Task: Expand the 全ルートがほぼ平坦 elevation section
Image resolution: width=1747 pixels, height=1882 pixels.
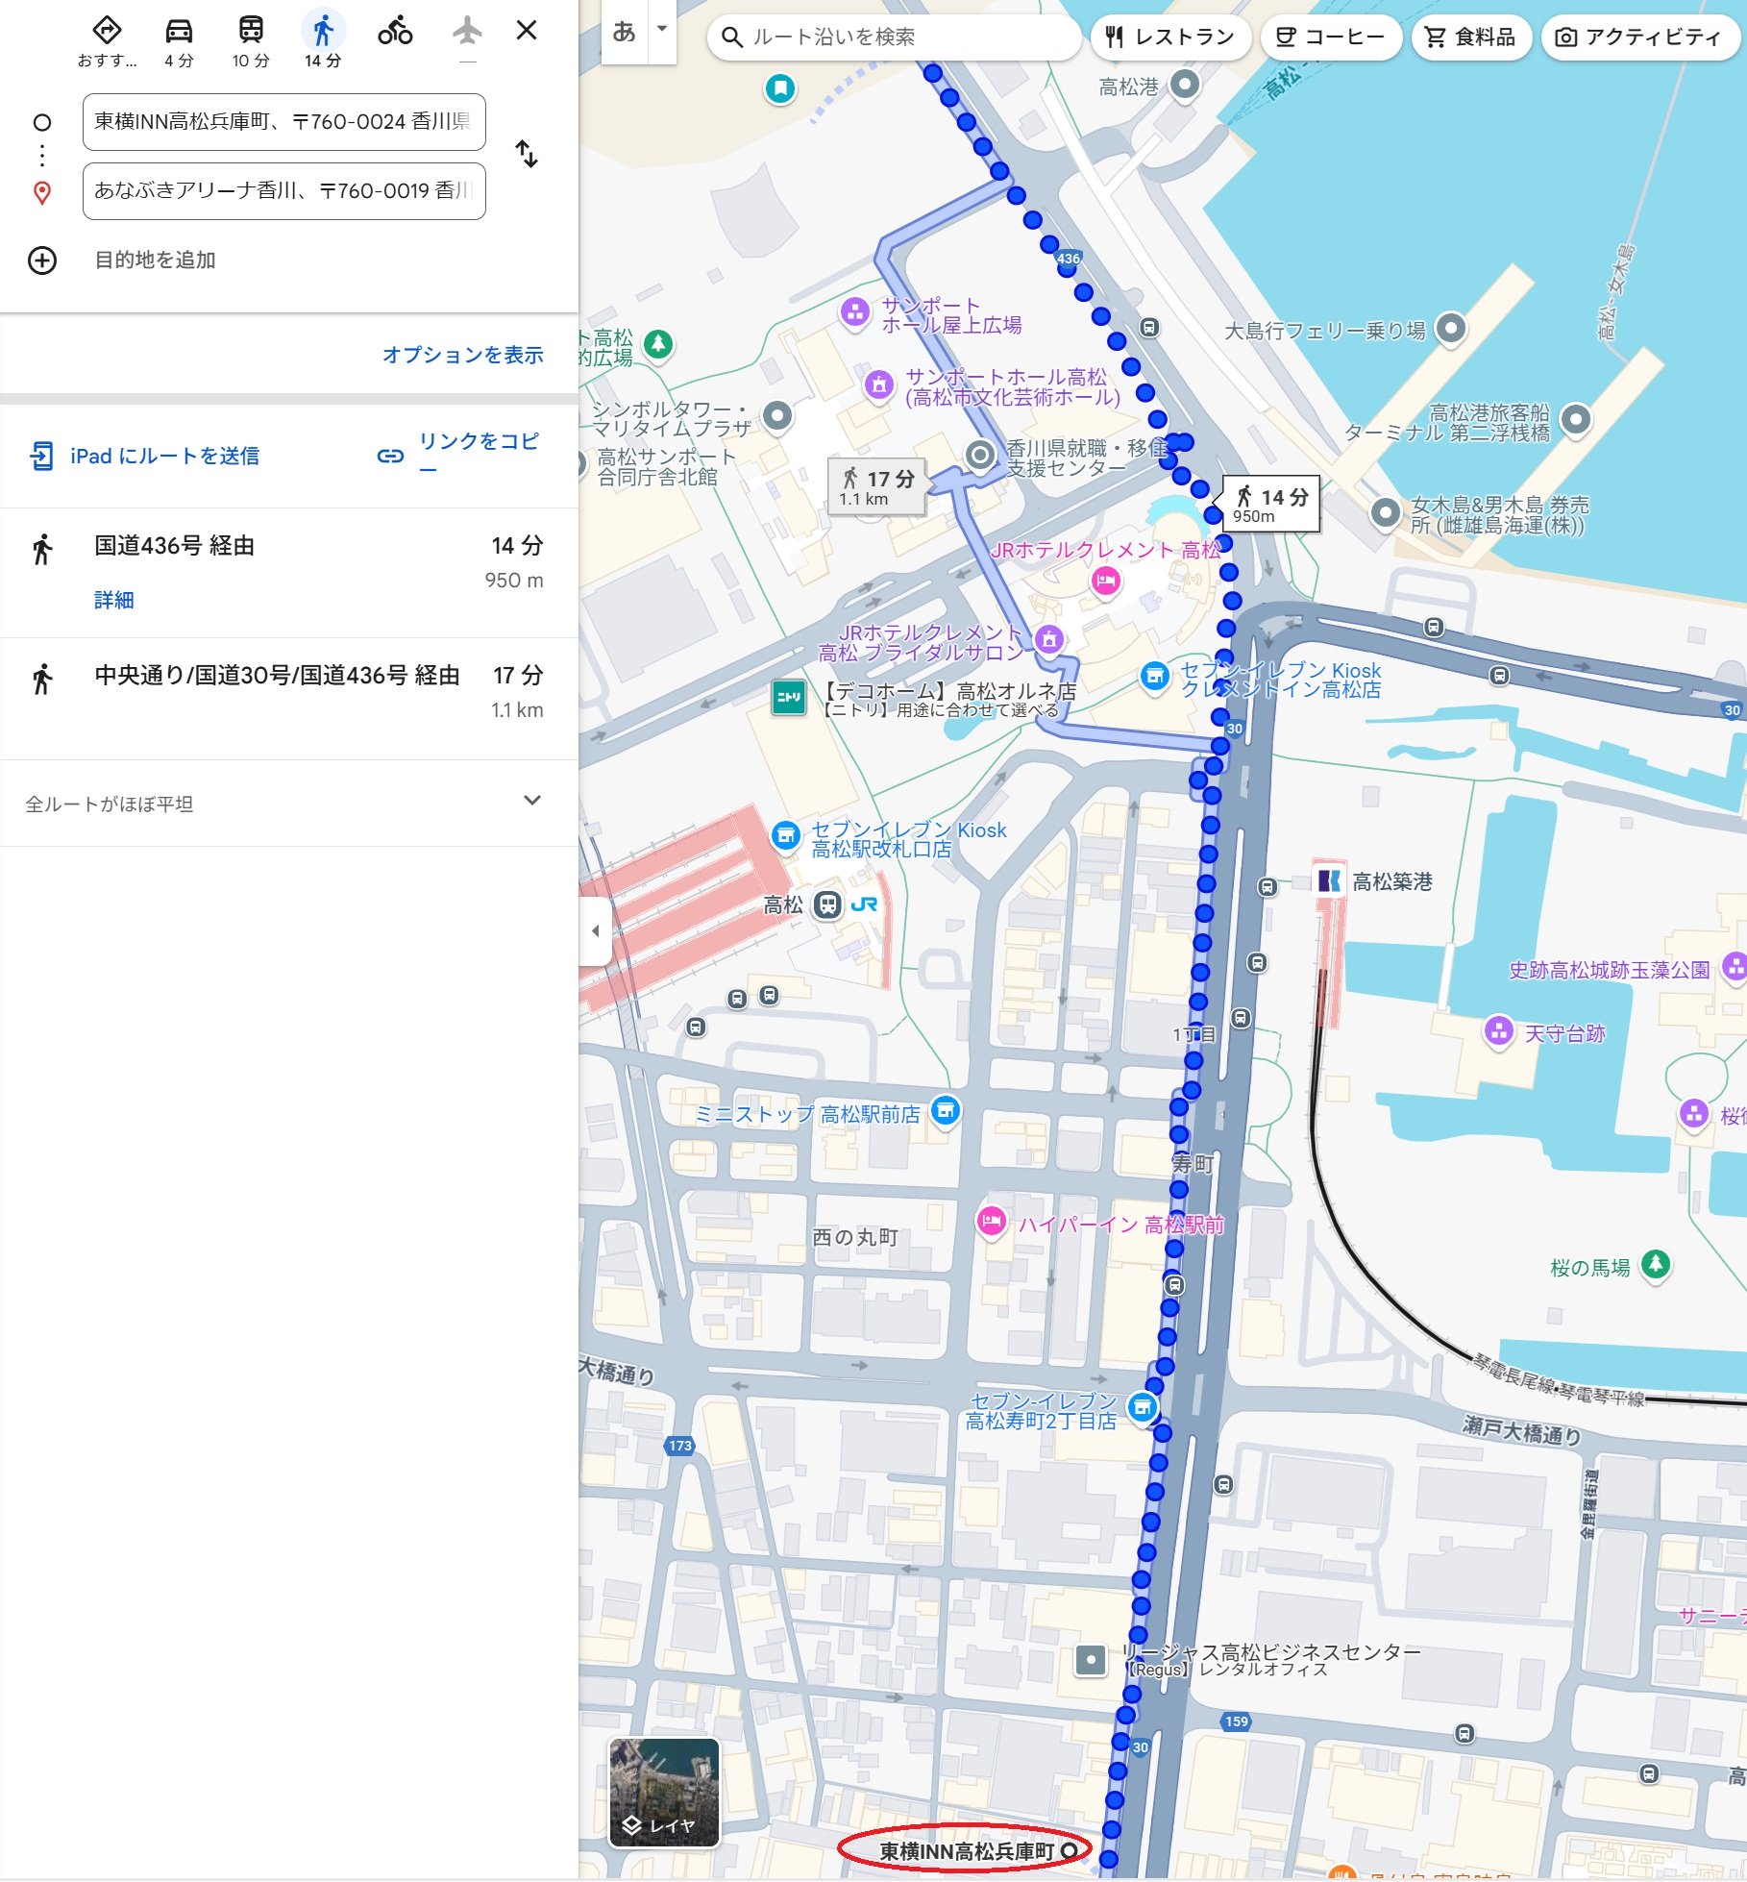Action: pyautogui.click(x=288, y=804)
